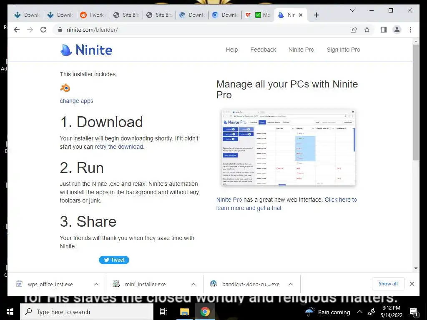Open the Feedback link
This screenshot has width=427, height=320.
(x=263, y=50)
